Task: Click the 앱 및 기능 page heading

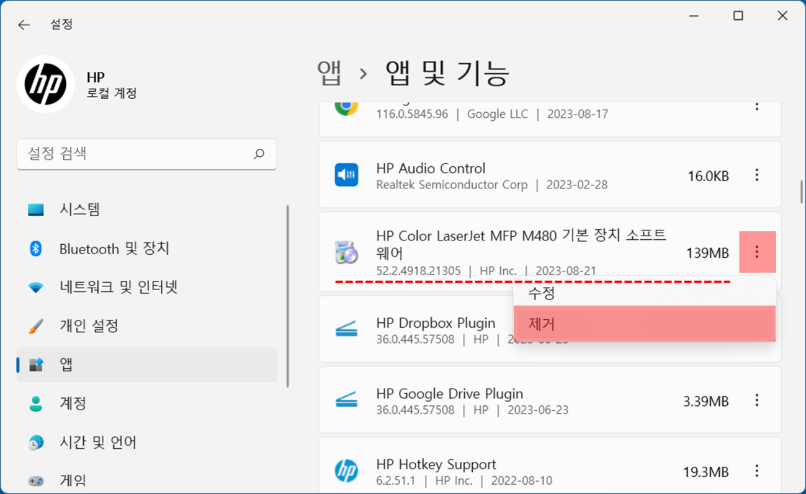Action: 447,73
